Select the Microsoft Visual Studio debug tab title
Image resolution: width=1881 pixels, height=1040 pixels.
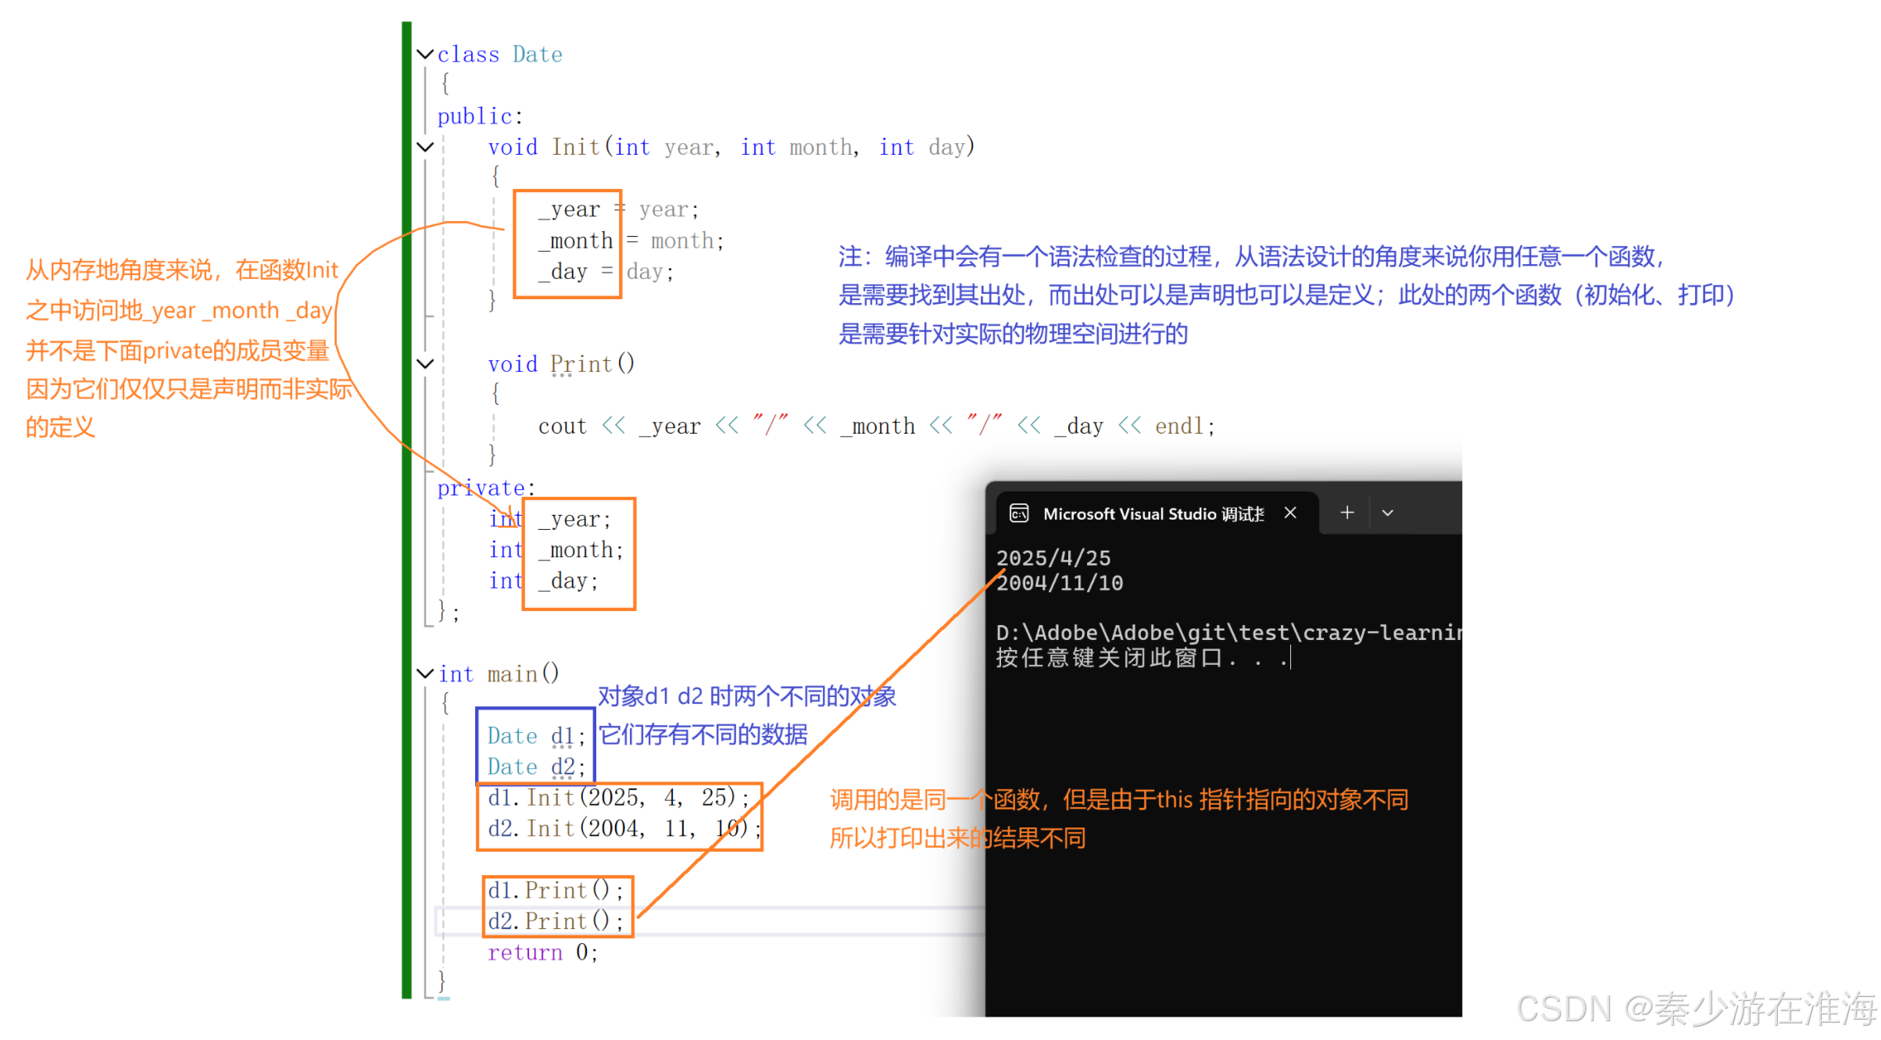(1153, 514)
